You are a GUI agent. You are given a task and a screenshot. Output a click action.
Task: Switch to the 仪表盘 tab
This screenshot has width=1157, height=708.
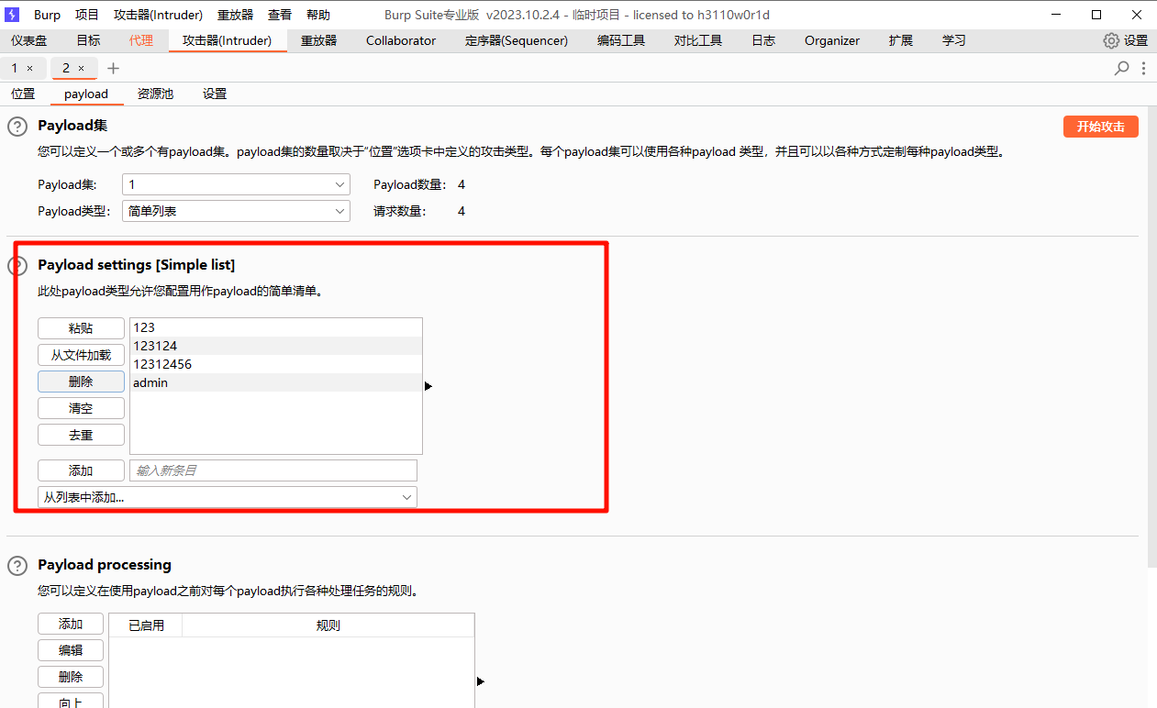pos(29,40)
